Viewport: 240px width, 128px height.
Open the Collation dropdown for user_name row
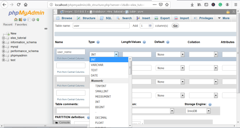(203, 55)
